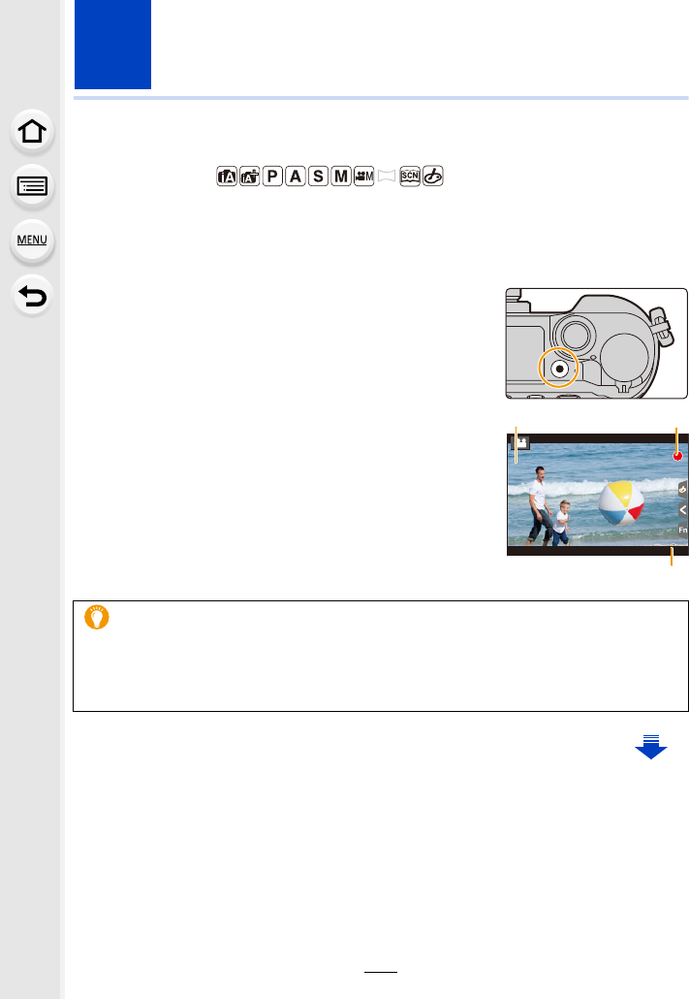The width and height of the screenshot is (689, 999).
Task: Click the motion picture button on camera diagram
Action: pos(558,369)
